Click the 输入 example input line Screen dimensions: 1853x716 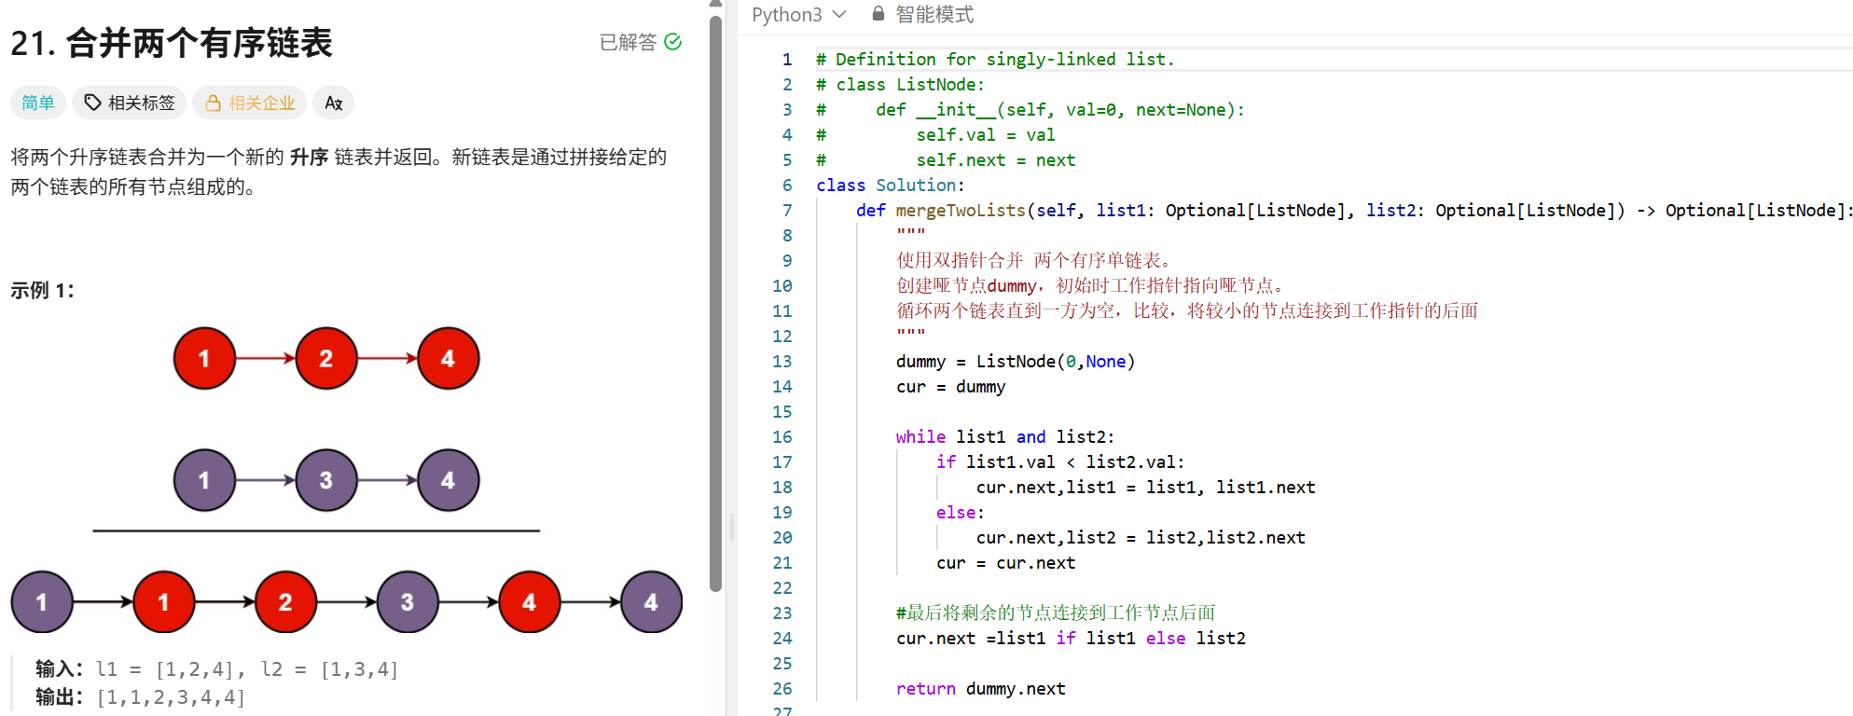tap(216, 669)
